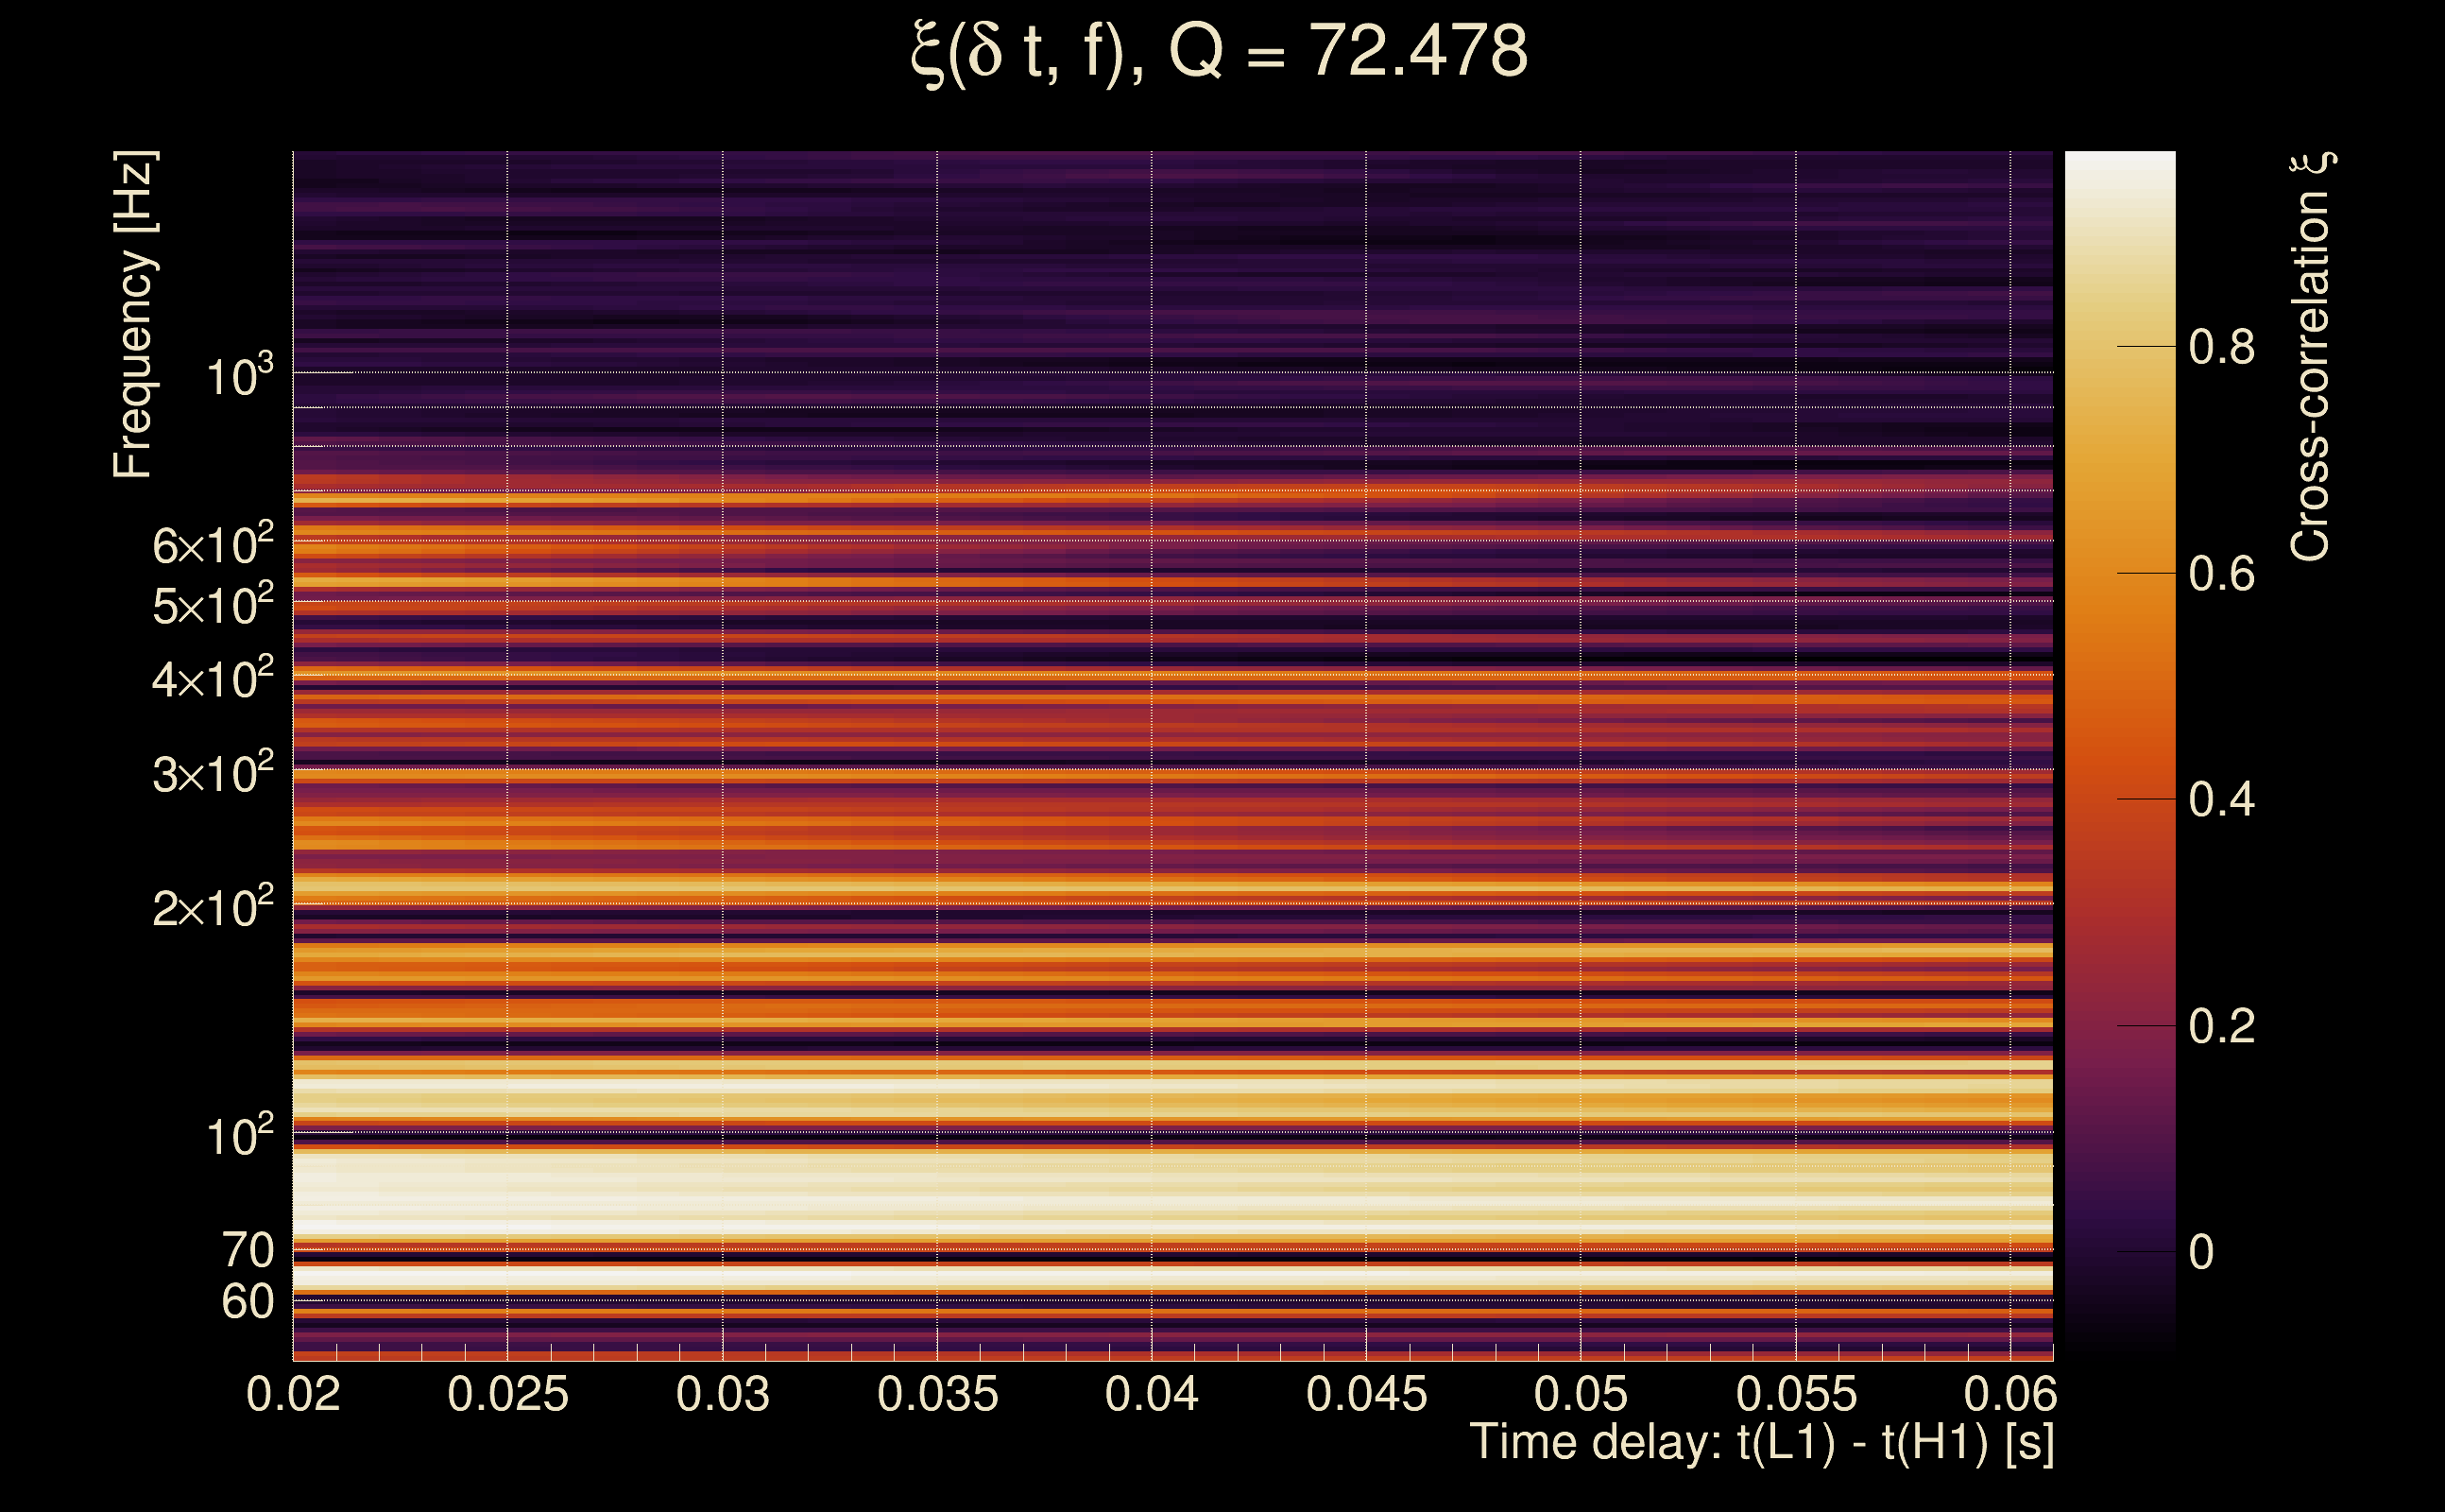Click the 6×10² frequency tick label
The image size is (2445, 1512).
coord(212,545)
